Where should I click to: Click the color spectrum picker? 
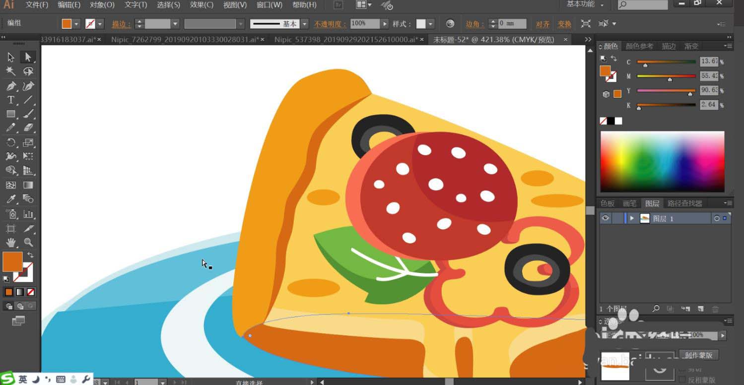[662, 162]
